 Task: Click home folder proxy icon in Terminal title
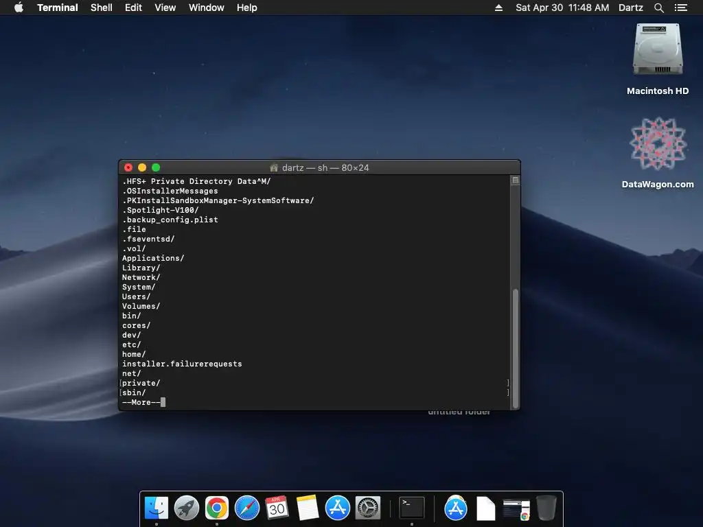pos(274,167)
